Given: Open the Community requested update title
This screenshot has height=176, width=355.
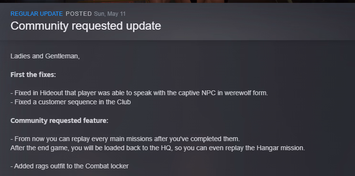Looking at the screenshot, I should [x=86, y=26].
